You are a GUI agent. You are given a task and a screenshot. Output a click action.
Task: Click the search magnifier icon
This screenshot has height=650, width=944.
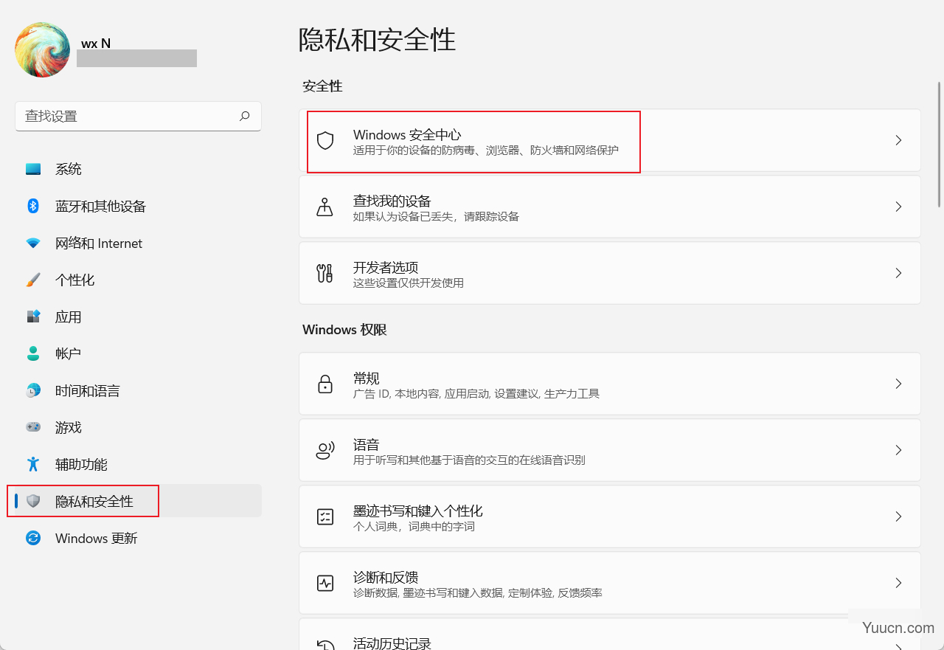pyautogui.click(x=245, y=116)
